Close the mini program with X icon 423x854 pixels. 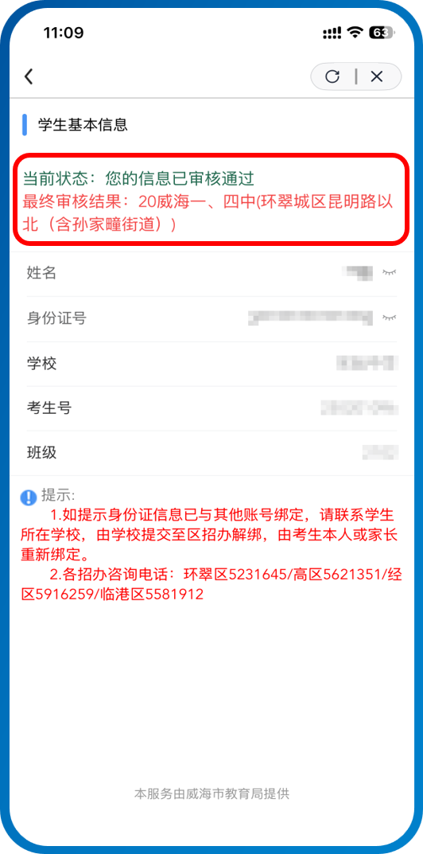click(x=377, y=76)
